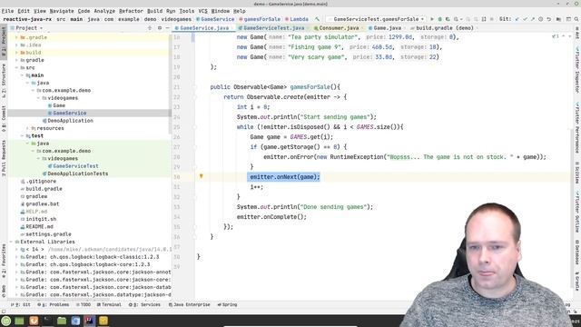Open the Problems tool window
Screen dimensions: 581x327
tap(54, 305)
